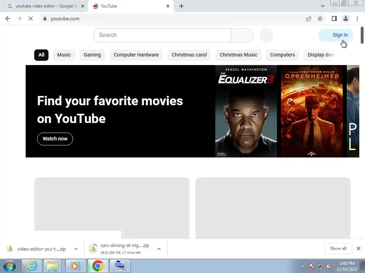Image resolution: width=365 pixels, height=273 pixels.
Task: Launch Internet Explorer from taskbar
Action: pyautogui.click(x=32, y=266)
